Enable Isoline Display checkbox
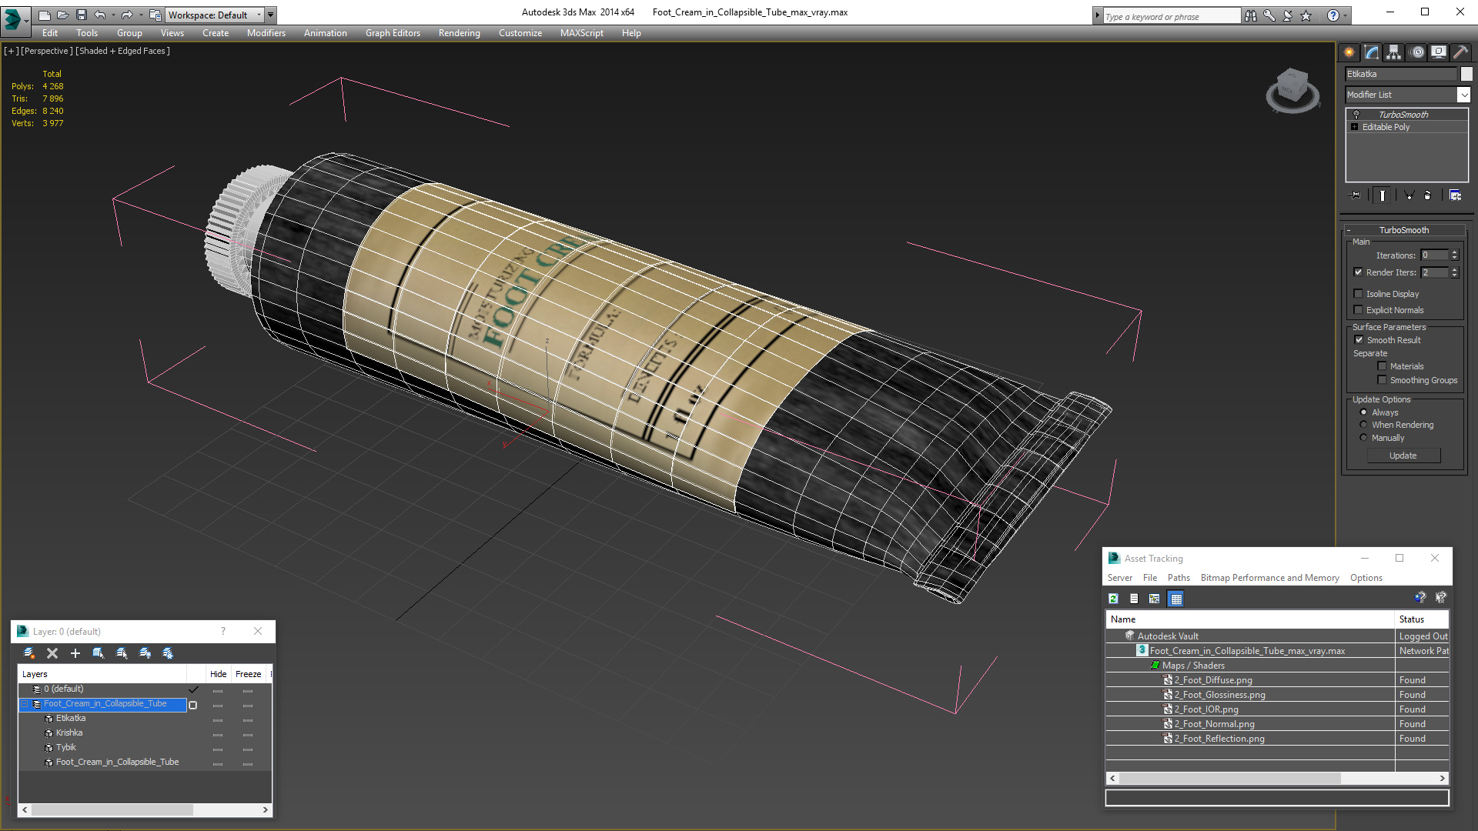The image size is (1478, 831). [x=1359, y=294]
